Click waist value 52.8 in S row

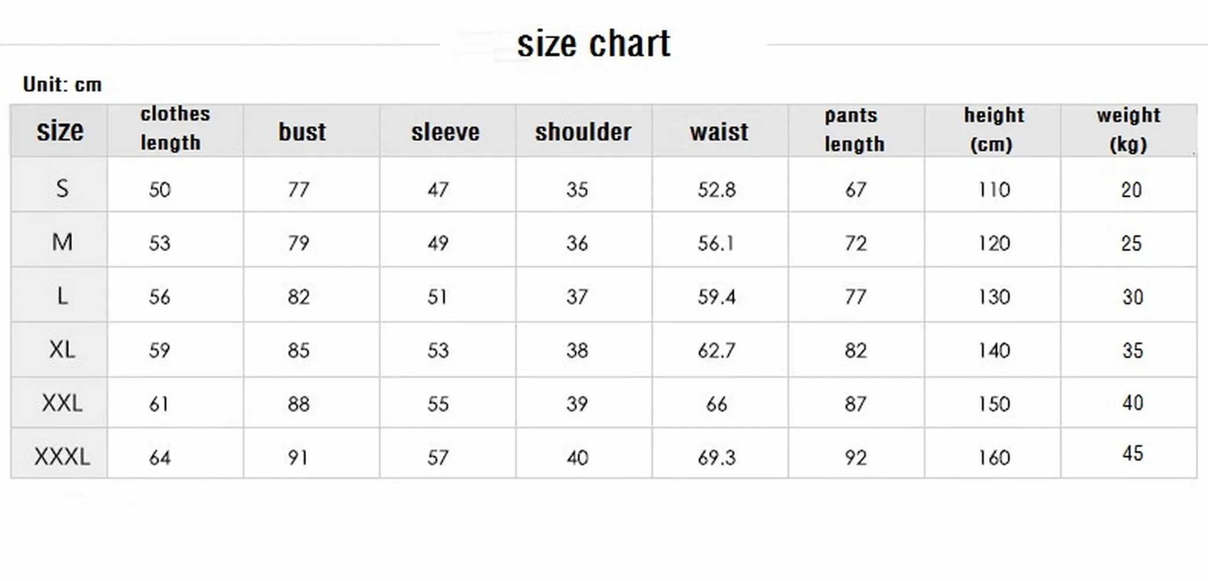point(716,190)
